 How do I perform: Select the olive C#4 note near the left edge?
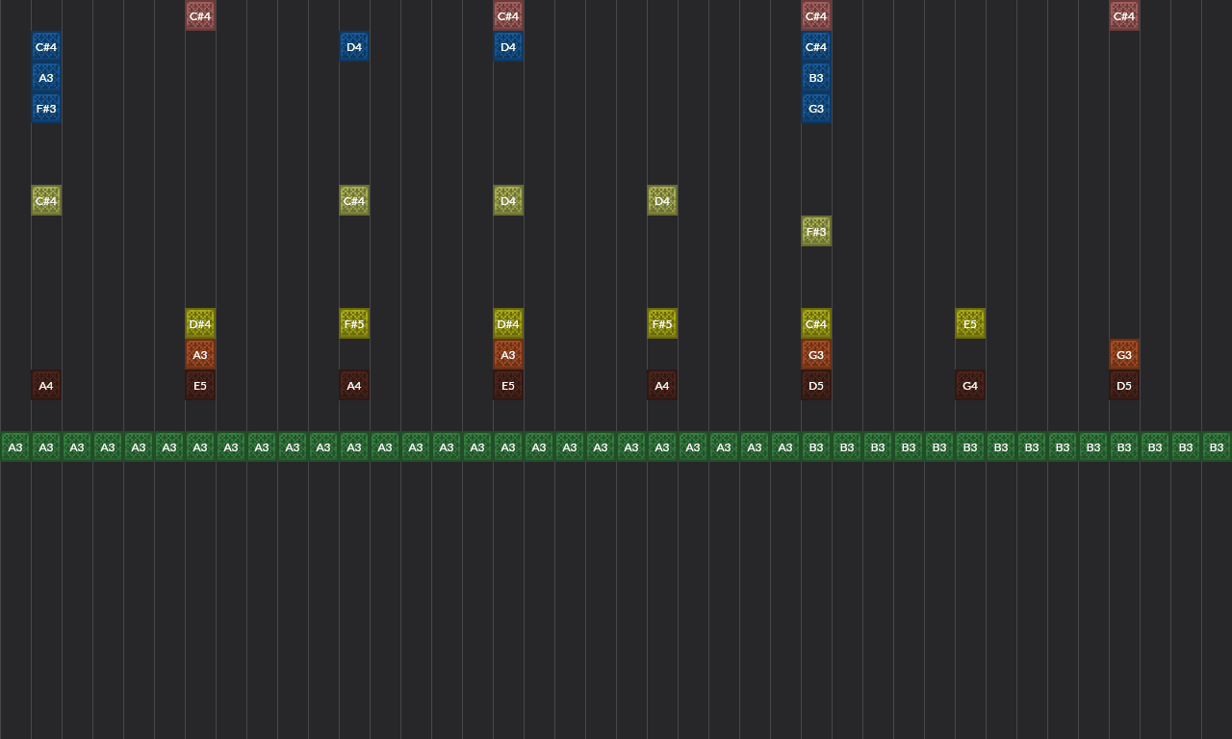tap(46, 200)
